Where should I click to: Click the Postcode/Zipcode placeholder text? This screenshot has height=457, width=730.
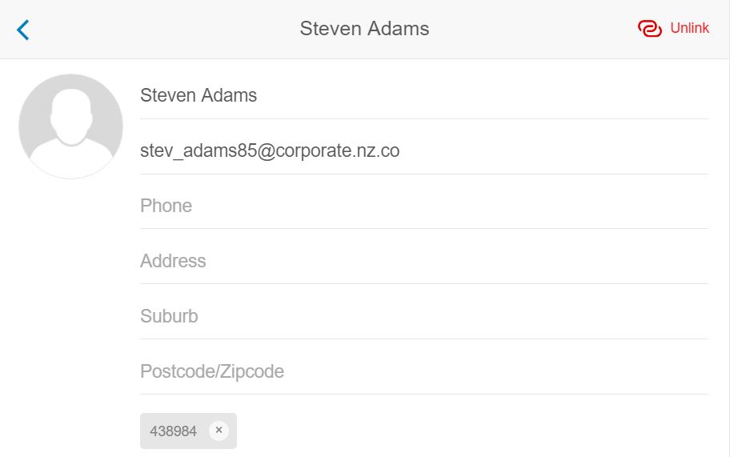[x=212, y=371]
